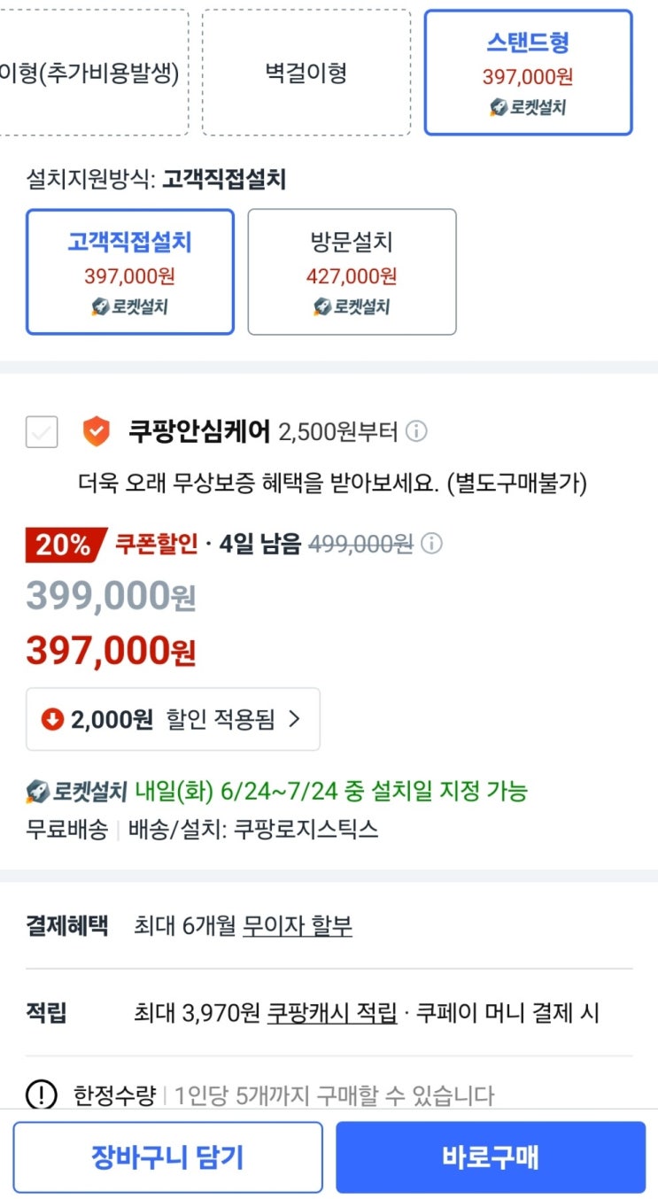Image resolution: width=658 pixels, height=1199 pixels.
Task: Click the info icon beside 2,500원부터
Action: click(x=416, y=431)
